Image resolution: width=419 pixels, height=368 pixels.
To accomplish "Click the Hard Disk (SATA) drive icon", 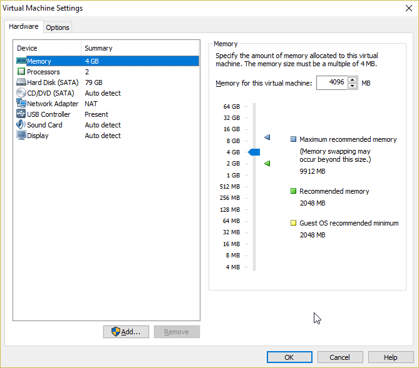I will coord(21,82).
